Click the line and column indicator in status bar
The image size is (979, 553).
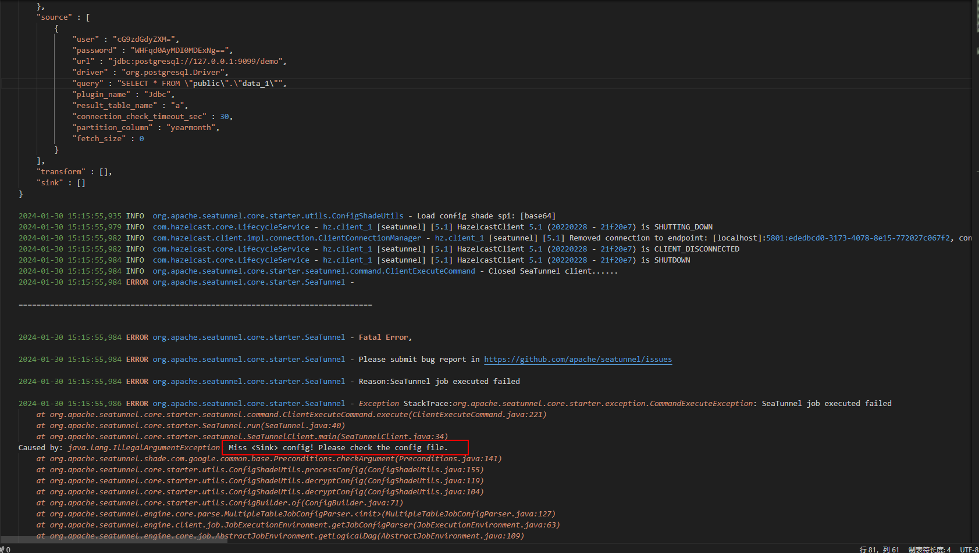(879, 549)
